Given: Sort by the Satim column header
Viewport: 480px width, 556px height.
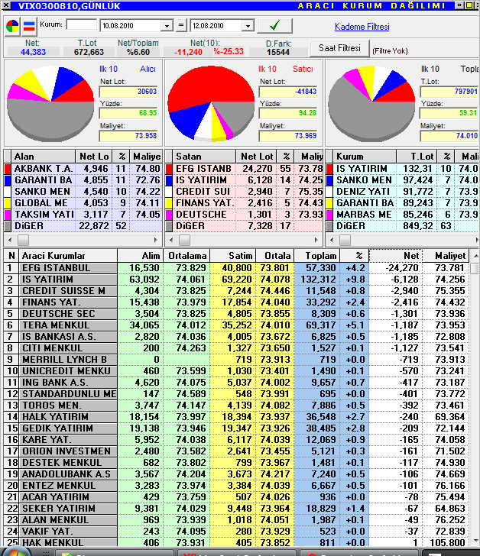Looking at the screenshot, I should [x=232, y=256].
